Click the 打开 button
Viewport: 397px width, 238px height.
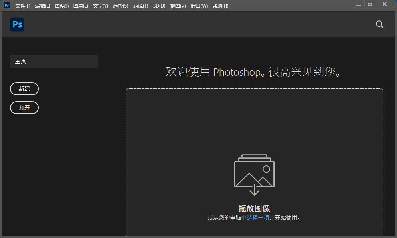click(x=24, y=108)
